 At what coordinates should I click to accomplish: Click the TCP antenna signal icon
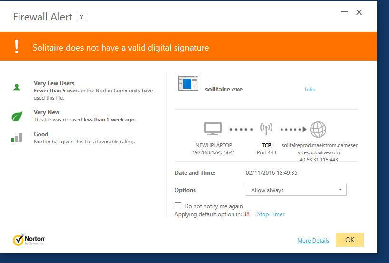coord(266,129)
